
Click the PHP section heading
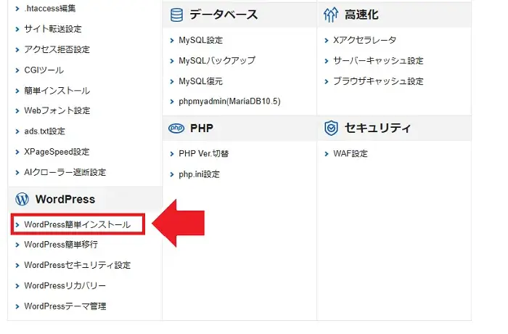[202, 129]
